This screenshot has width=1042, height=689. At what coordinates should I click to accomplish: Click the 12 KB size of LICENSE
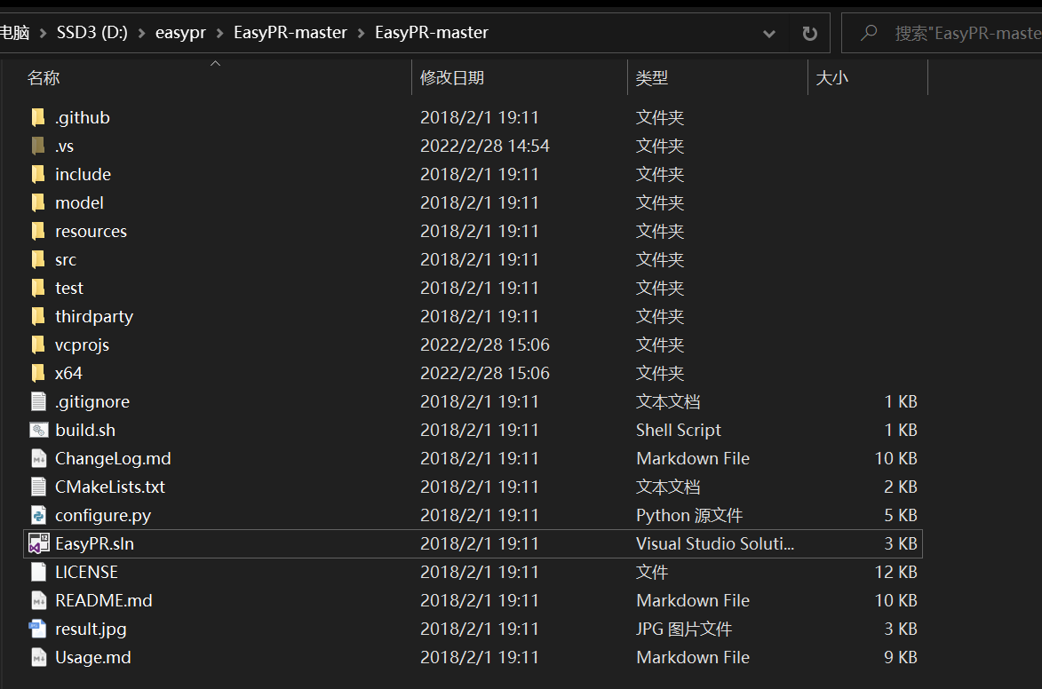[x=895, y=572]
